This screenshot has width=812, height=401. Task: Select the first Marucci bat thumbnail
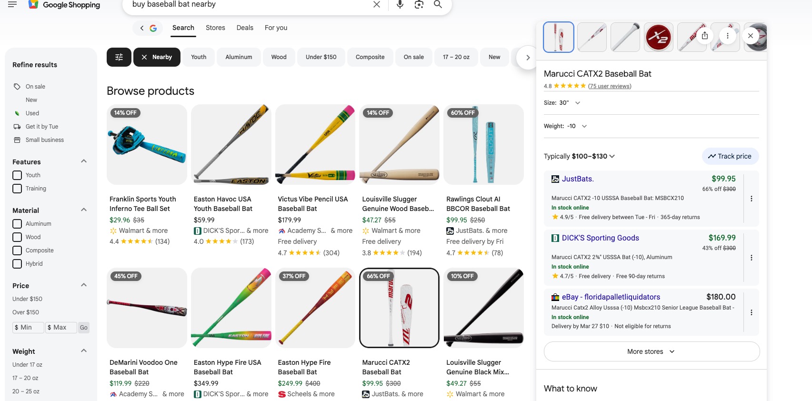click(x=559, y=37)
